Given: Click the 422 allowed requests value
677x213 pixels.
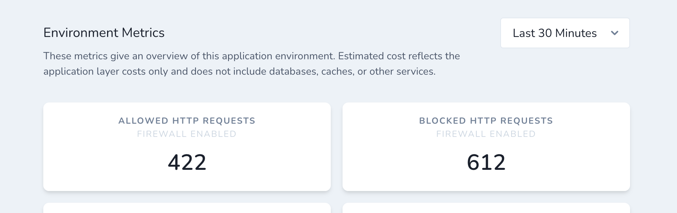Looking at the screenshot, I should pos(187,162).
